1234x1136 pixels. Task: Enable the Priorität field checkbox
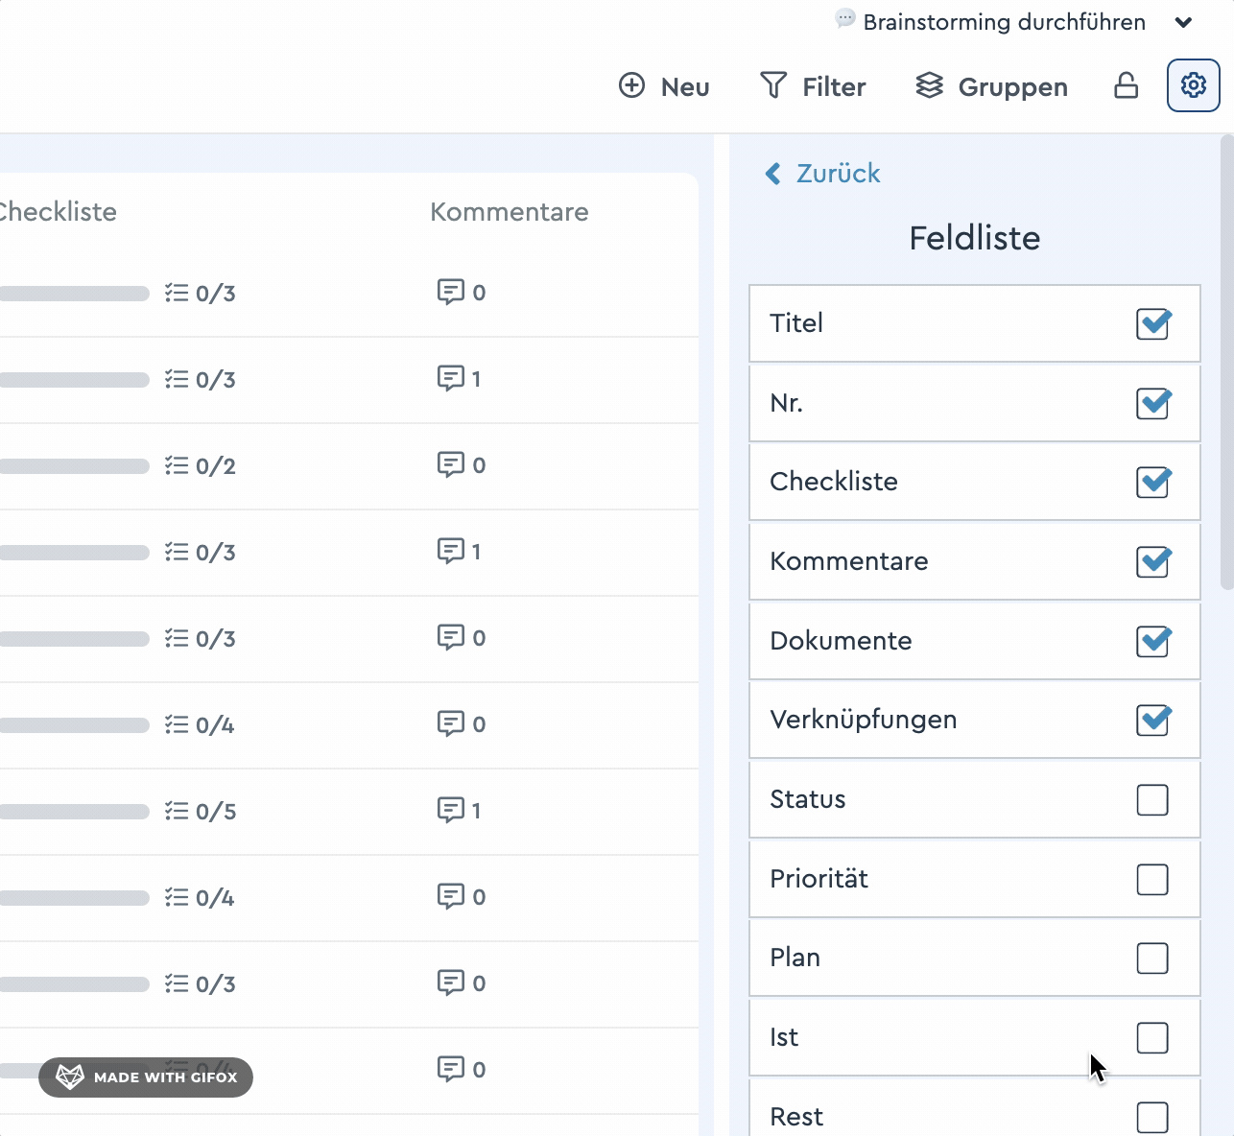[x=1152, y=879]
